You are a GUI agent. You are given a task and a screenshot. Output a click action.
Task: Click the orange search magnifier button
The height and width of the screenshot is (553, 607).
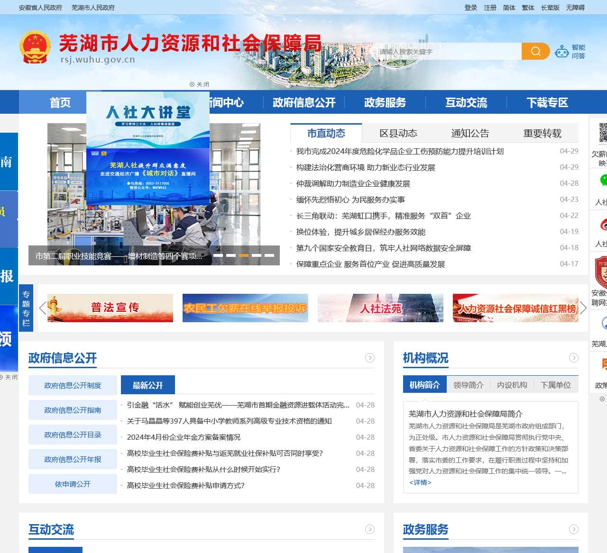(x=535, y=51)
